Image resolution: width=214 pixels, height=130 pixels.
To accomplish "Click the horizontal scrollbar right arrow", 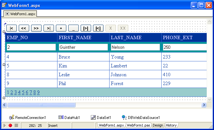I will (x=204, y=105).
